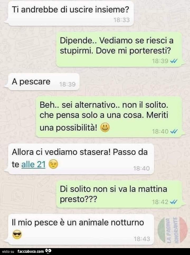This screenshot has width=190, height=255.
Task: Click the smiling emoji after 'una possibilità!'
Action: pos(105,127)
